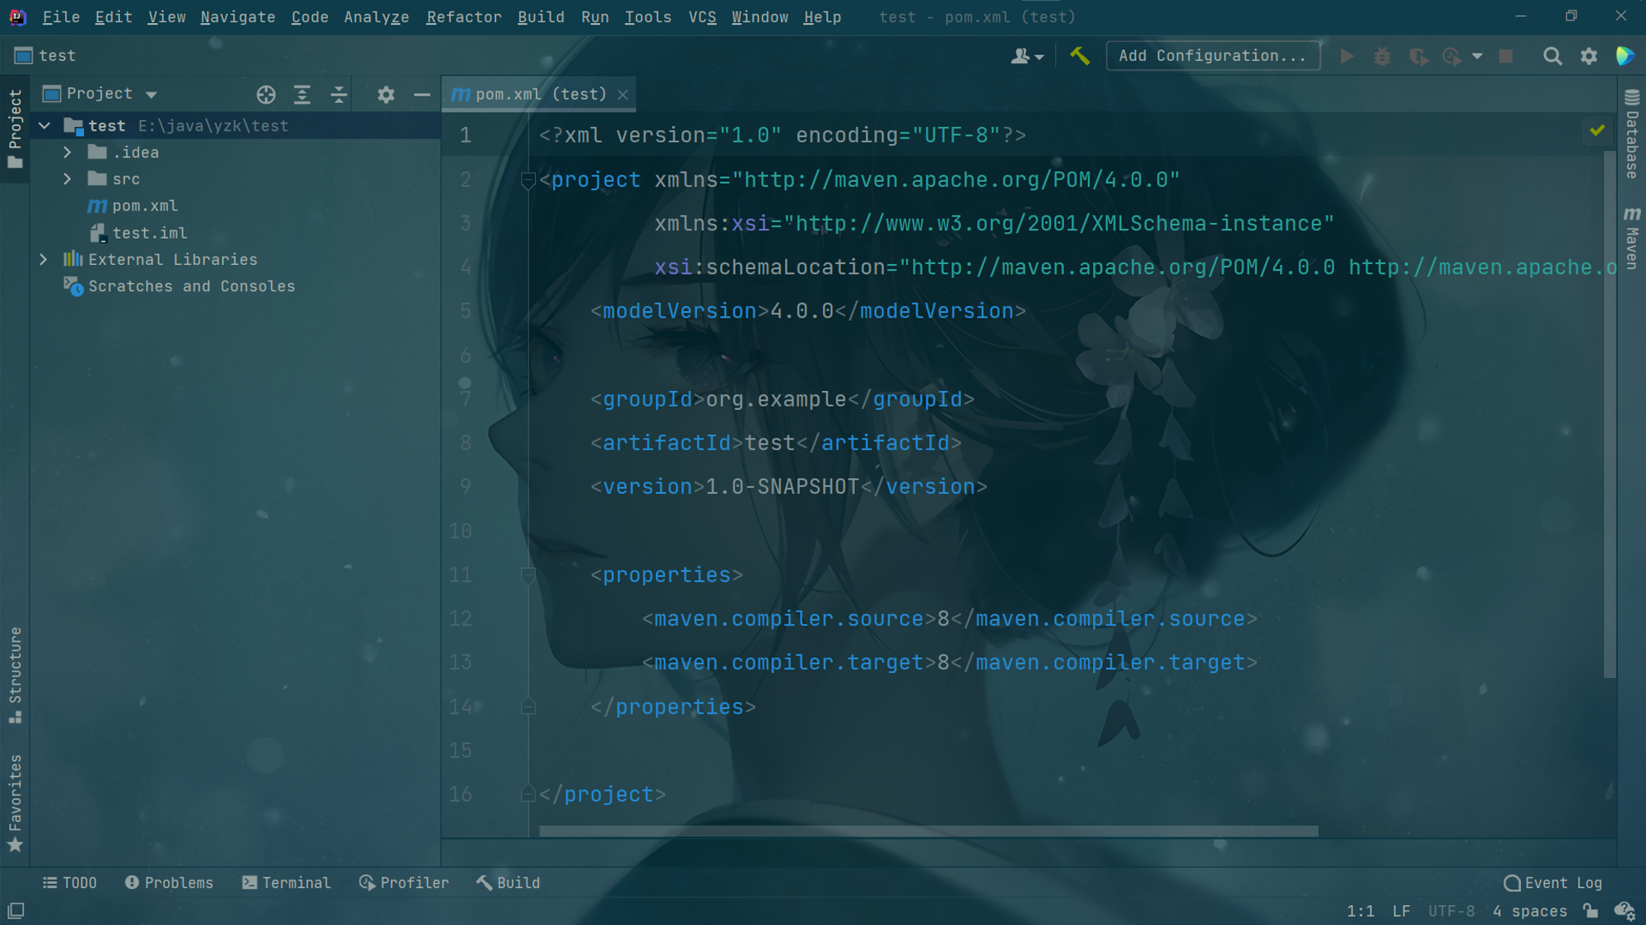Click the Stop square icon
Image resolution: width=1646 pixels, height=925 pixels.
point(1505,56)
